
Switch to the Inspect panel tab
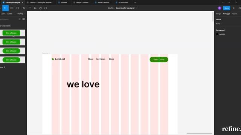(x=234, y=14)
